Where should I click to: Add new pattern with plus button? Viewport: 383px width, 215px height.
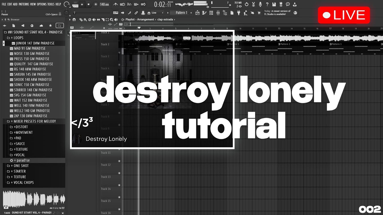tap(191, 13)
